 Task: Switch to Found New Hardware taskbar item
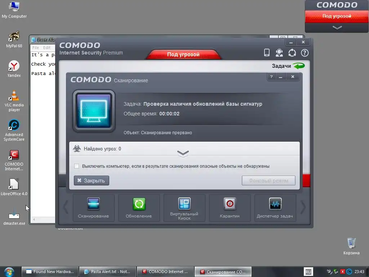coord(50,272)
